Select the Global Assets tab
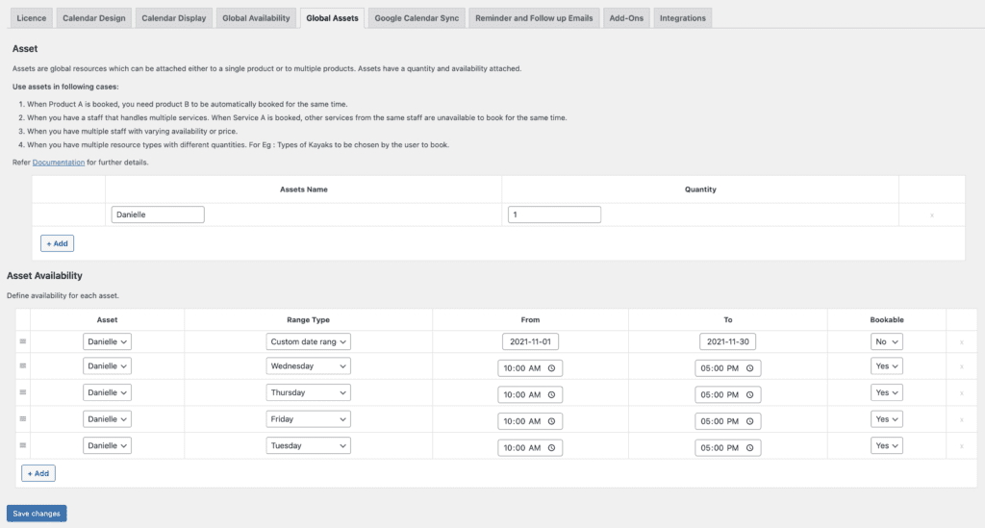The image size is (985, 528). (x=332, y=18)
